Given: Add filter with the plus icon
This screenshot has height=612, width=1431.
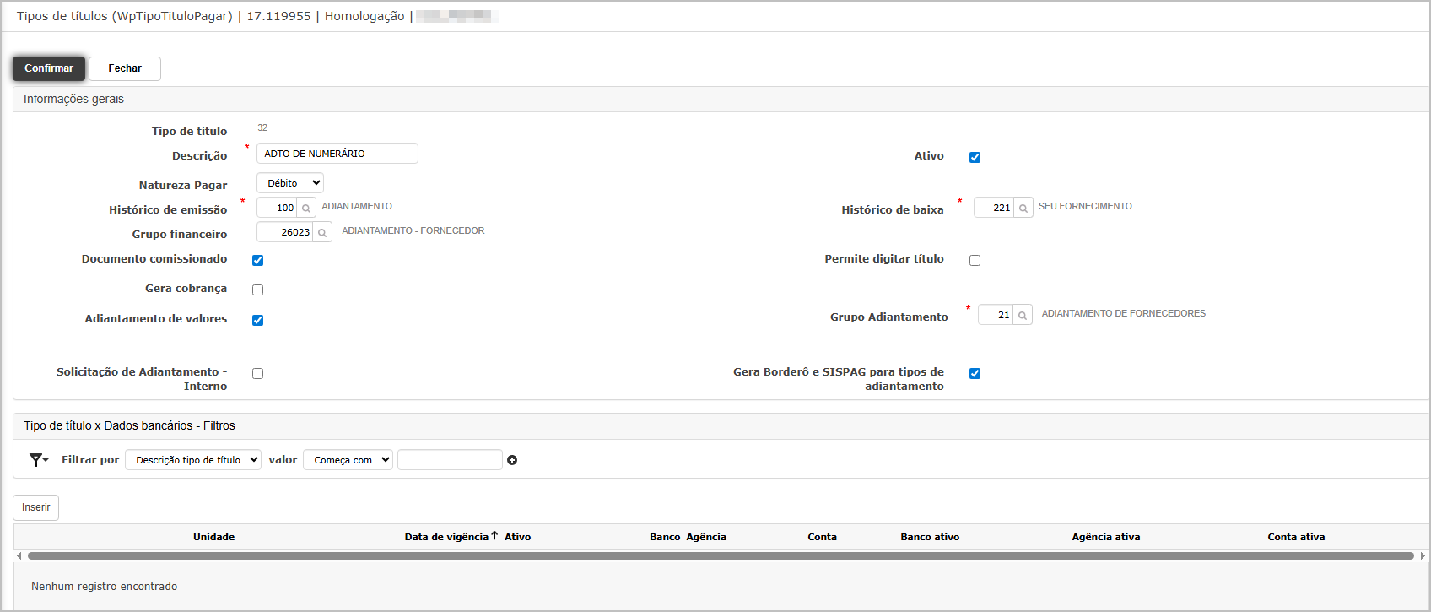Looking at the screenshot, I should tap(512, 460).
